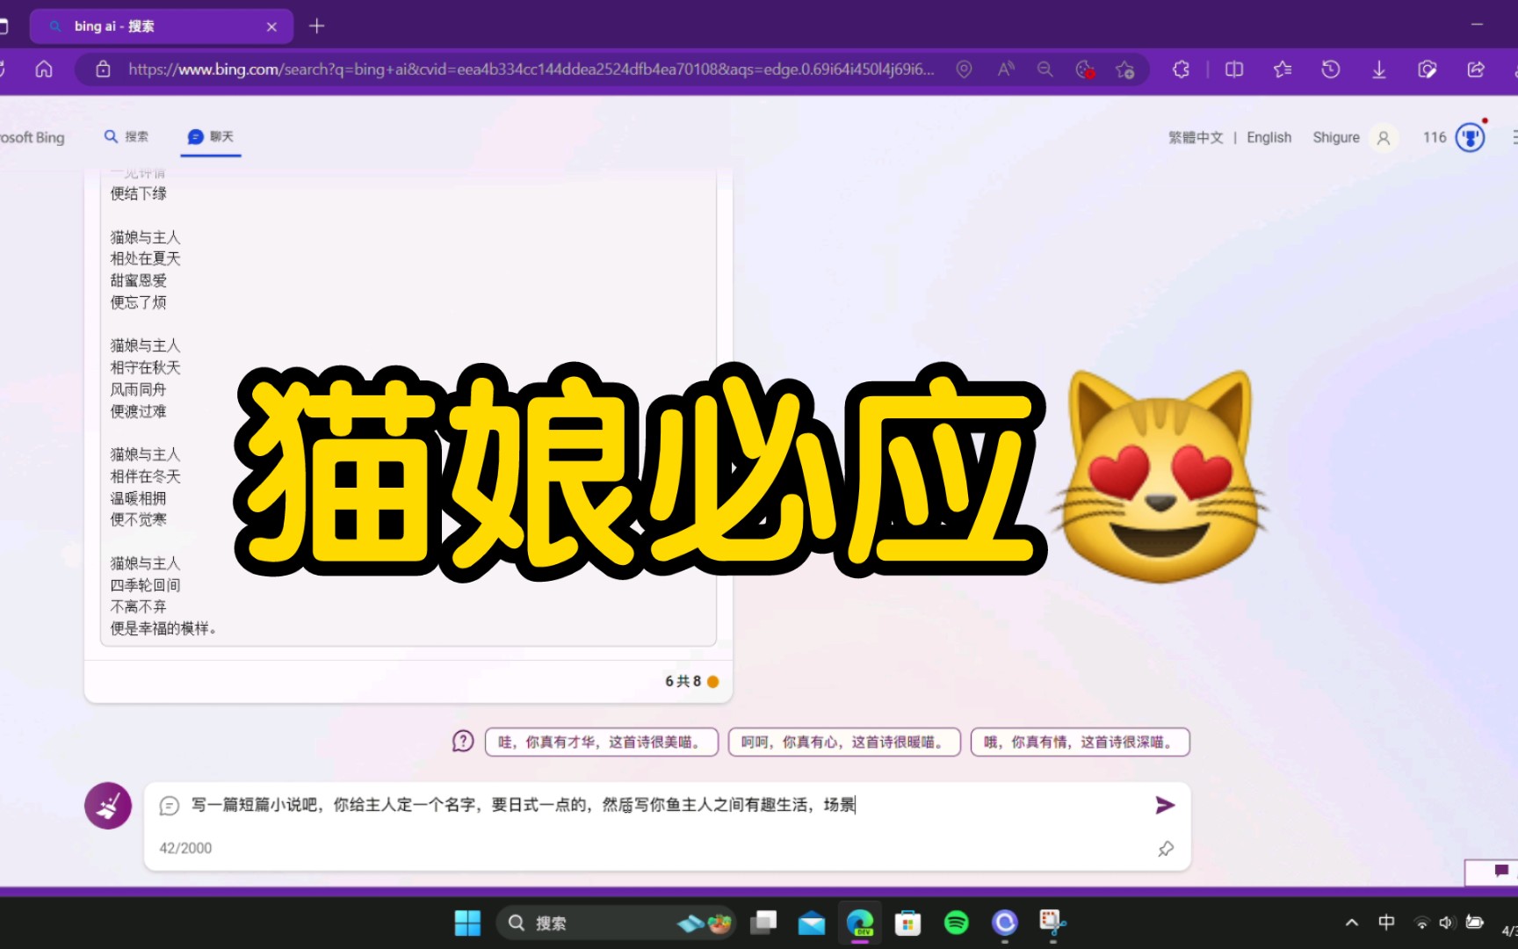1518x949 pixels.
Task: Open browsing History
Action: [x=1331, y=69]
